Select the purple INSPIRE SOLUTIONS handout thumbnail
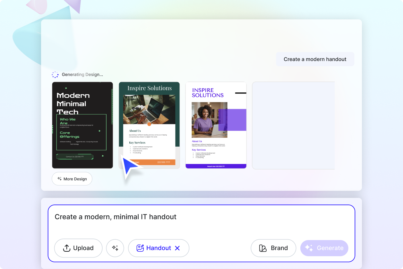 (216, 125)
